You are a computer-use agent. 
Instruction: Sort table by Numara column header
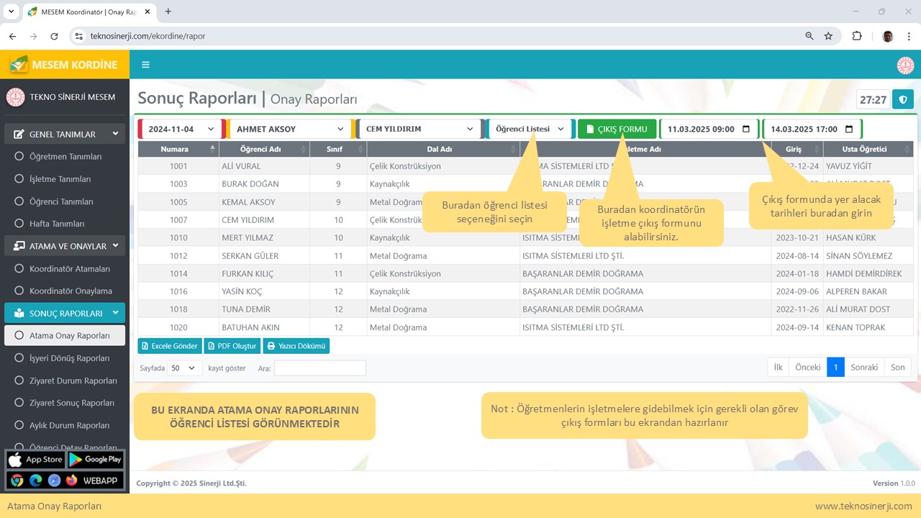coord(175,149)
